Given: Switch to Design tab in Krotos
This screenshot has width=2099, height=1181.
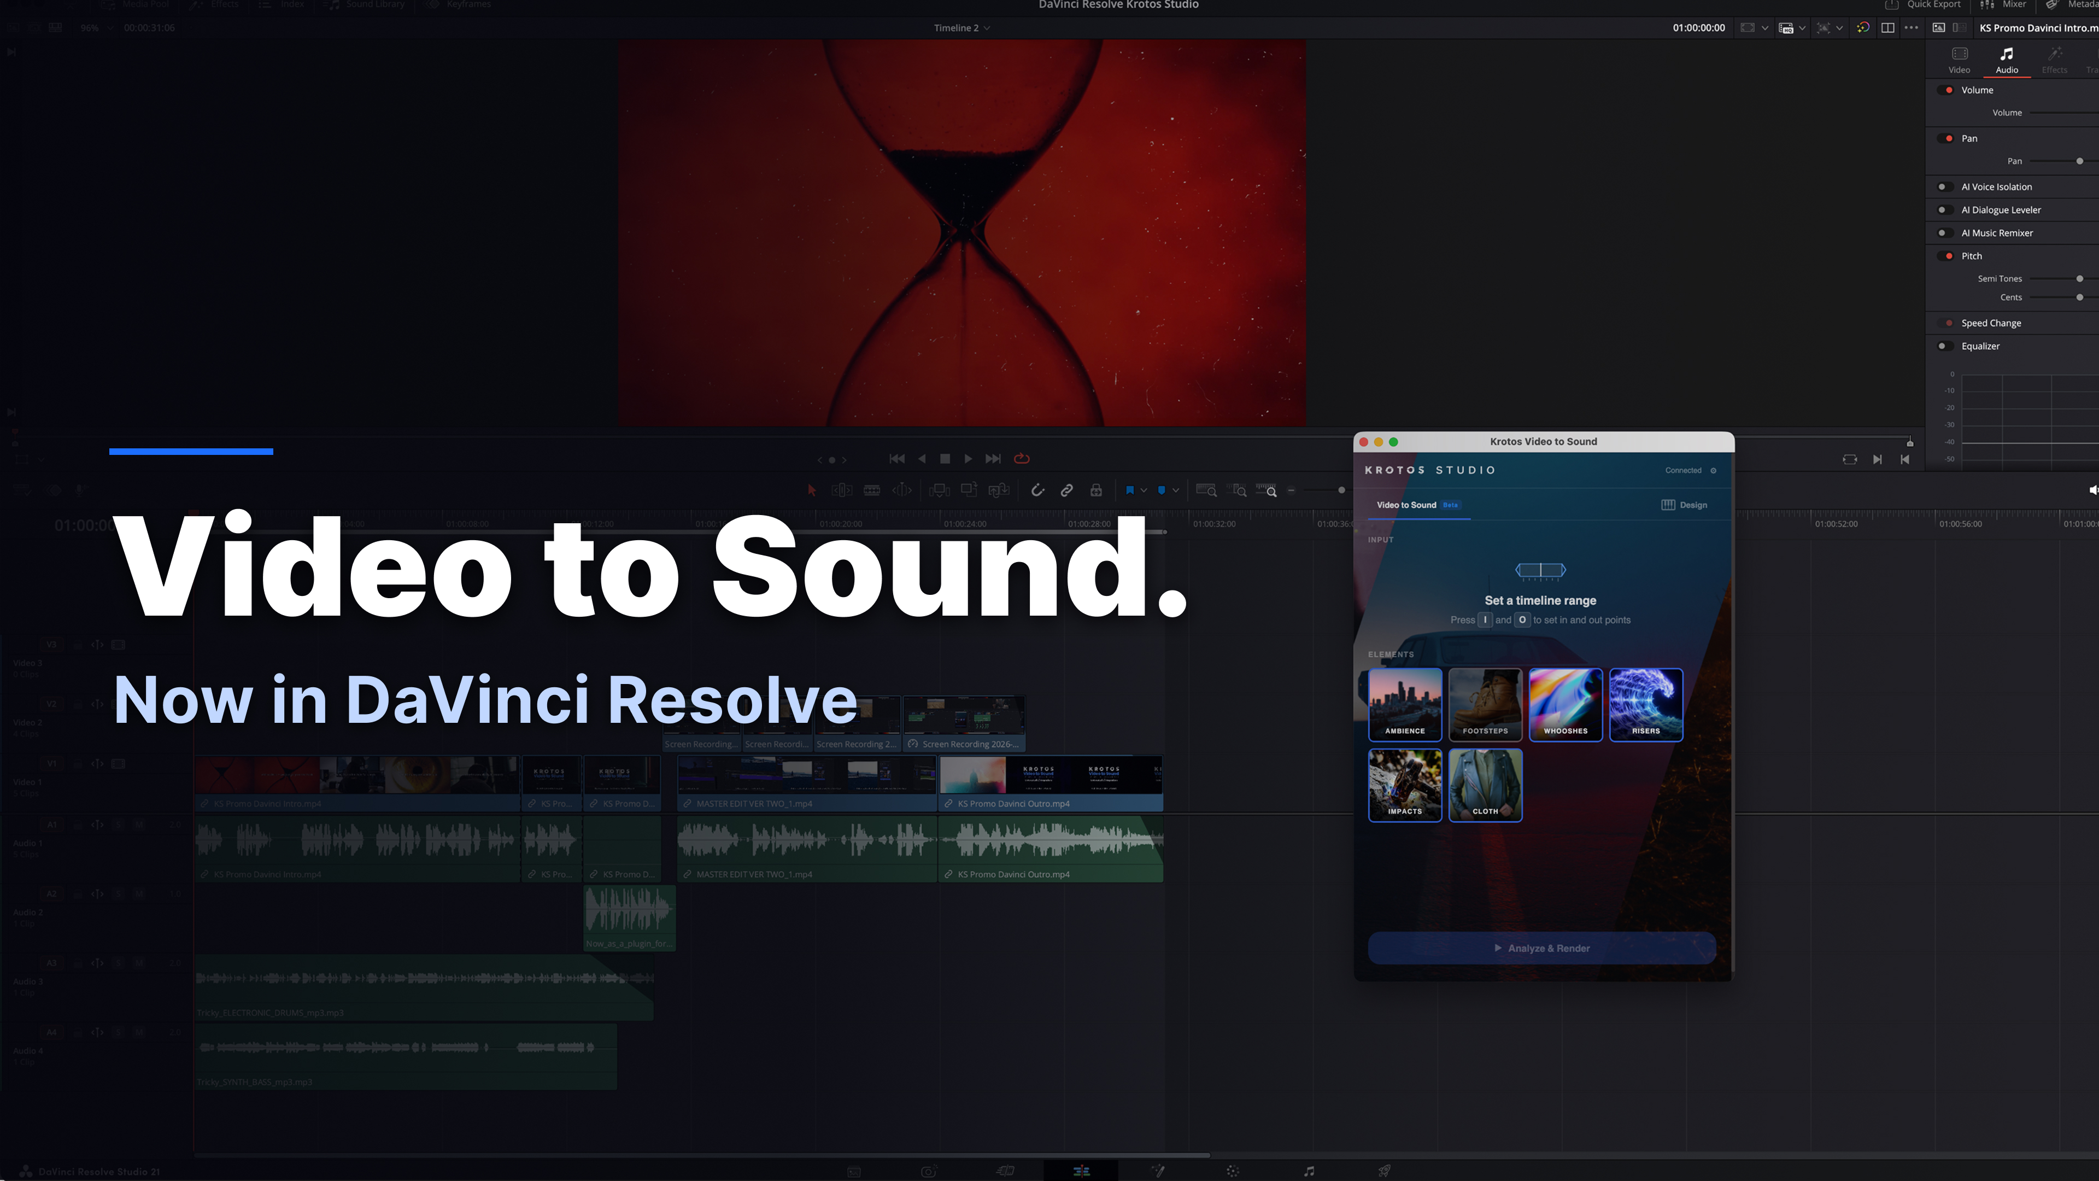Looking at the screenshot, I should click(x=1684, y=505).
